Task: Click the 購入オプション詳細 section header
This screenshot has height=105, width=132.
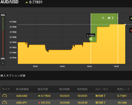Action: pos(13,76)
